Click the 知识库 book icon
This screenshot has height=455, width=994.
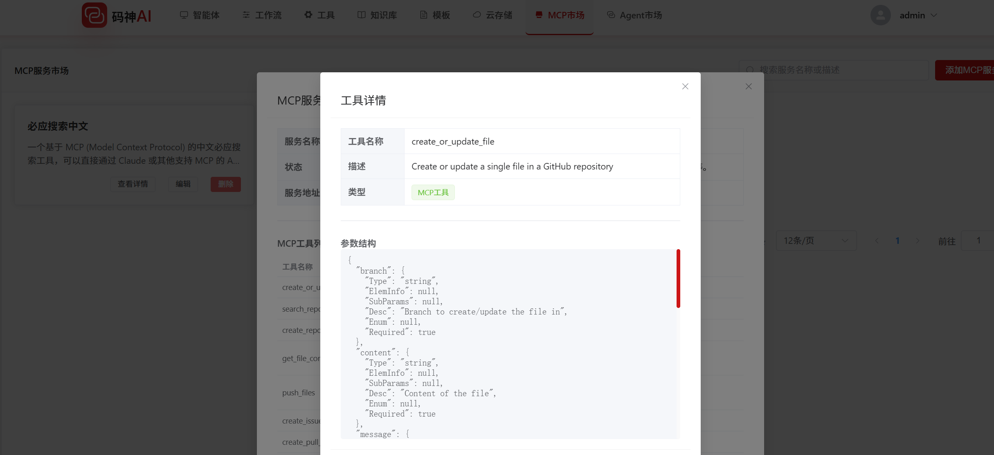[x=361, y=15]
